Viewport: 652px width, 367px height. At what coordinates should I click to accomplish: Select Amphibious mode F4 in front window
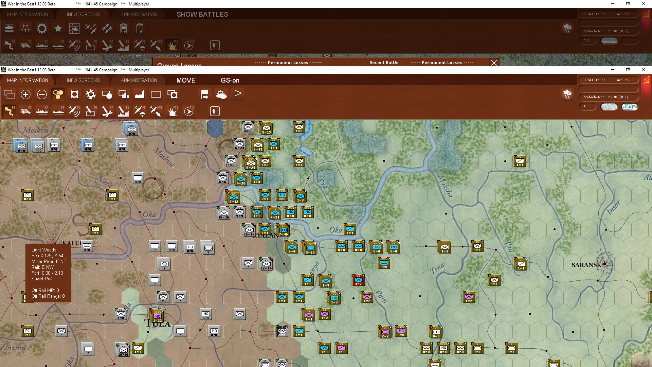pos(58,111)
